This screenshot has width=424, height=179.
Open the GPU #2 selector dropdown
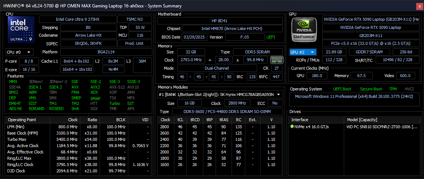click(303, 52)
